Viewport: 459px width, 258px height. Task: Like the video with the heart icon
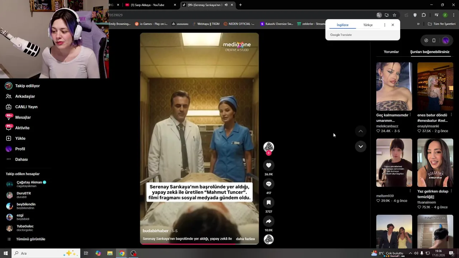tap(269, 165)
